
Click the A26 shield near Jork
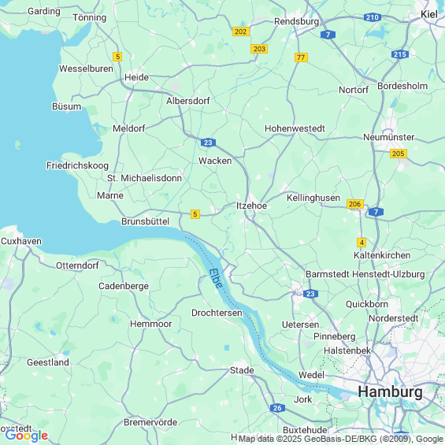point(277,408)
